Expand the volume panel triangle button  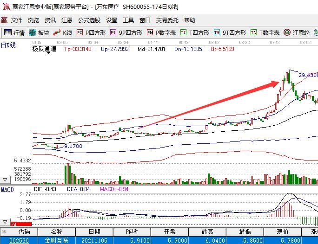point(5,180)
